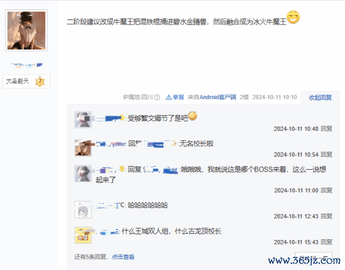Open avatar beside 无名校长啦 reply
345x270 pixels.
pyautogui.click(x=83, y=148)
